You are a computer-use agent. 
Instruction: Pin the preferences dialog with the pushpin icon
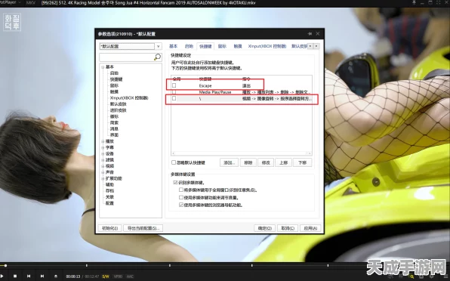pos(310,33)
